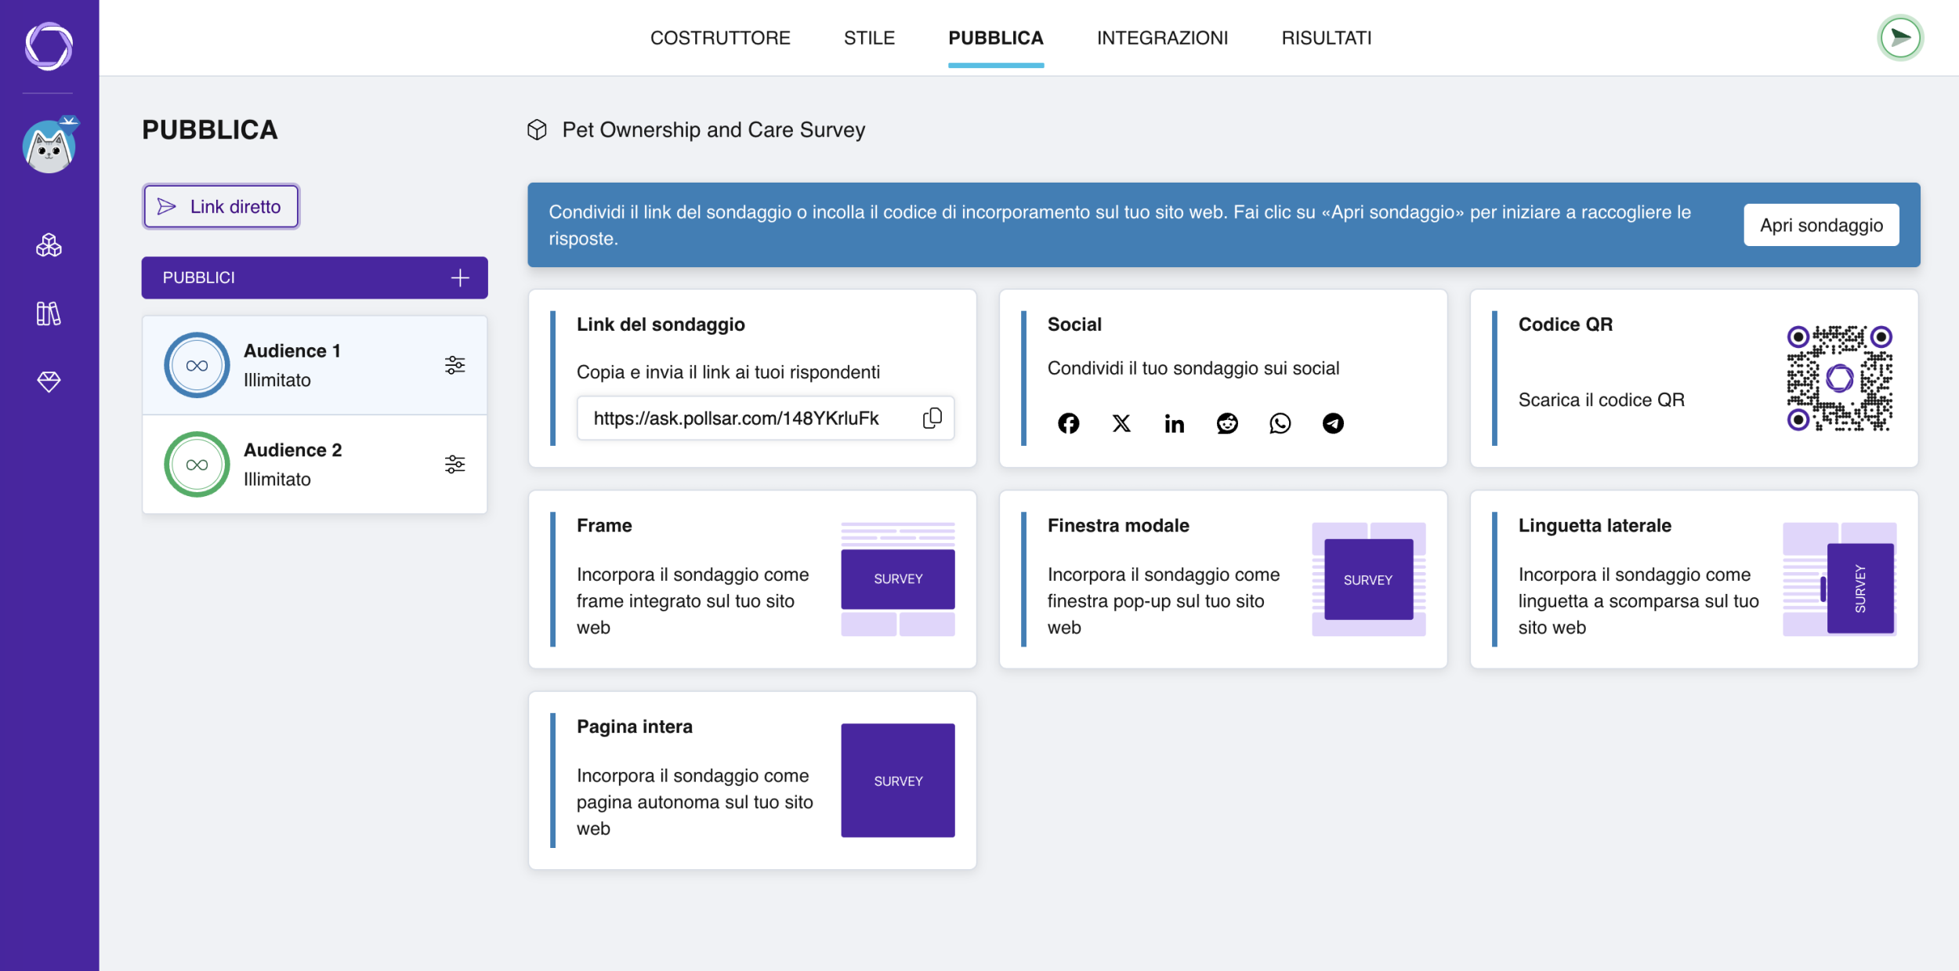Open the library books icon in the sidebar
This screenshot has width=1959, height=971.
[x=49, y=313]
